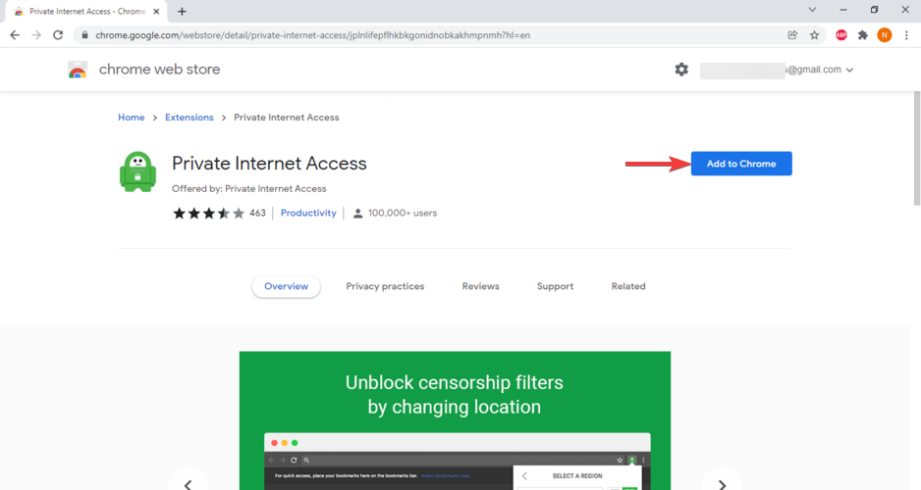Open the tab search chevron
Image resolution: width=921 pixels, height=490 pixels.
pyautogui.click(x=812, y=10)
